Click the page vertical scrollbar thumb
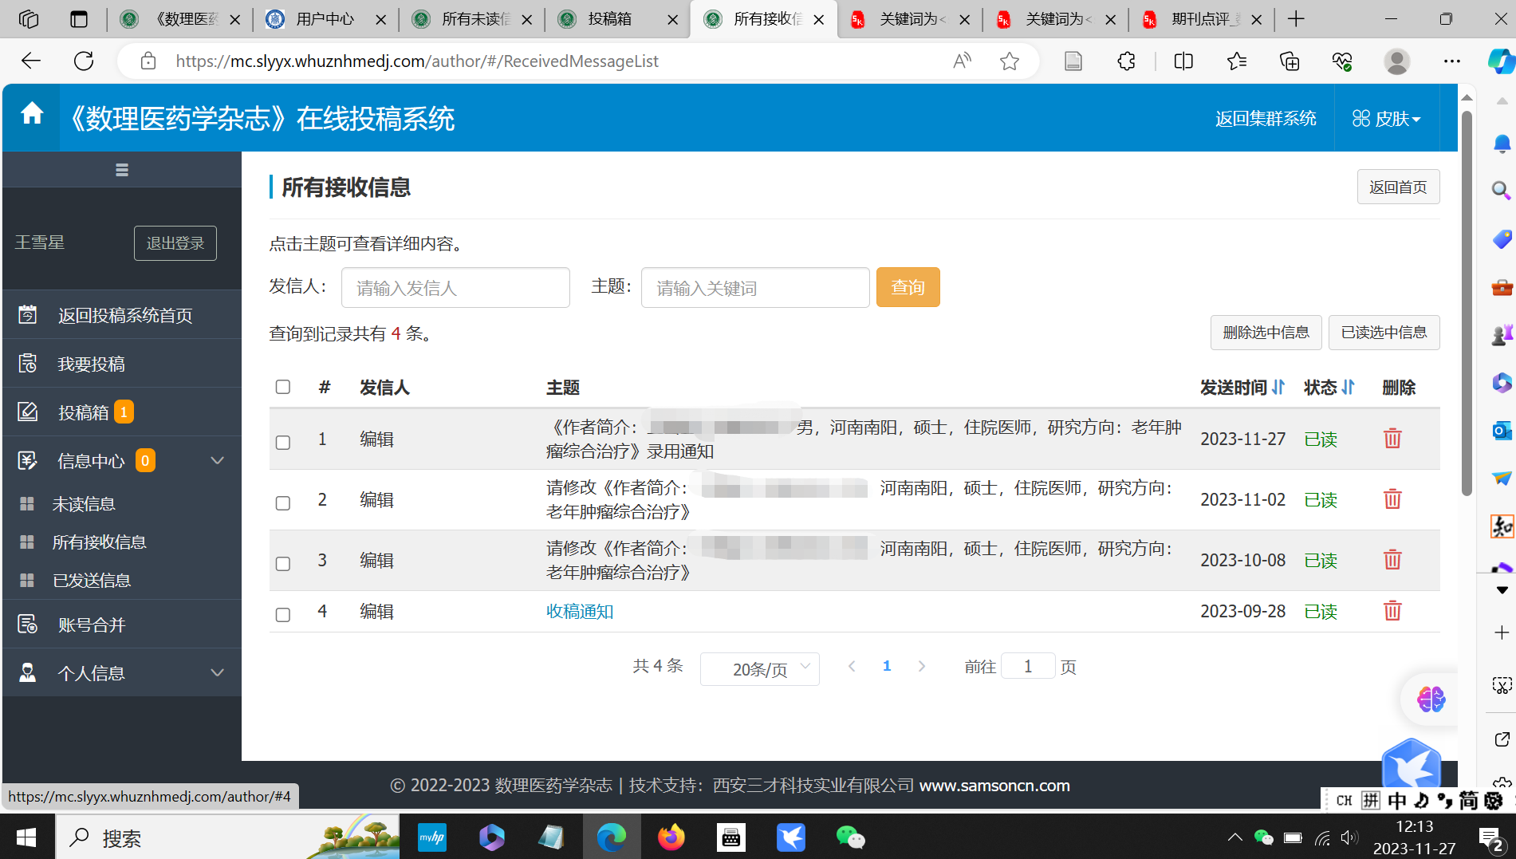Screen dimensions: 1516x859 tap(1467, 303)
